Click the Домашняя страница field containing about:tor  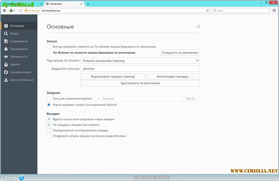140,68
